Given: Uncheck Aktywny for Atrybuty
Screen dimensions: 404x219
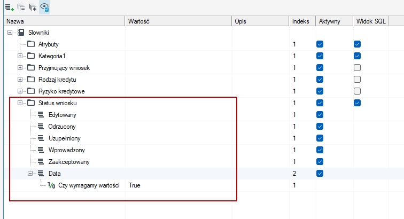Looking at the screenshot, I should tap(320, 44).
